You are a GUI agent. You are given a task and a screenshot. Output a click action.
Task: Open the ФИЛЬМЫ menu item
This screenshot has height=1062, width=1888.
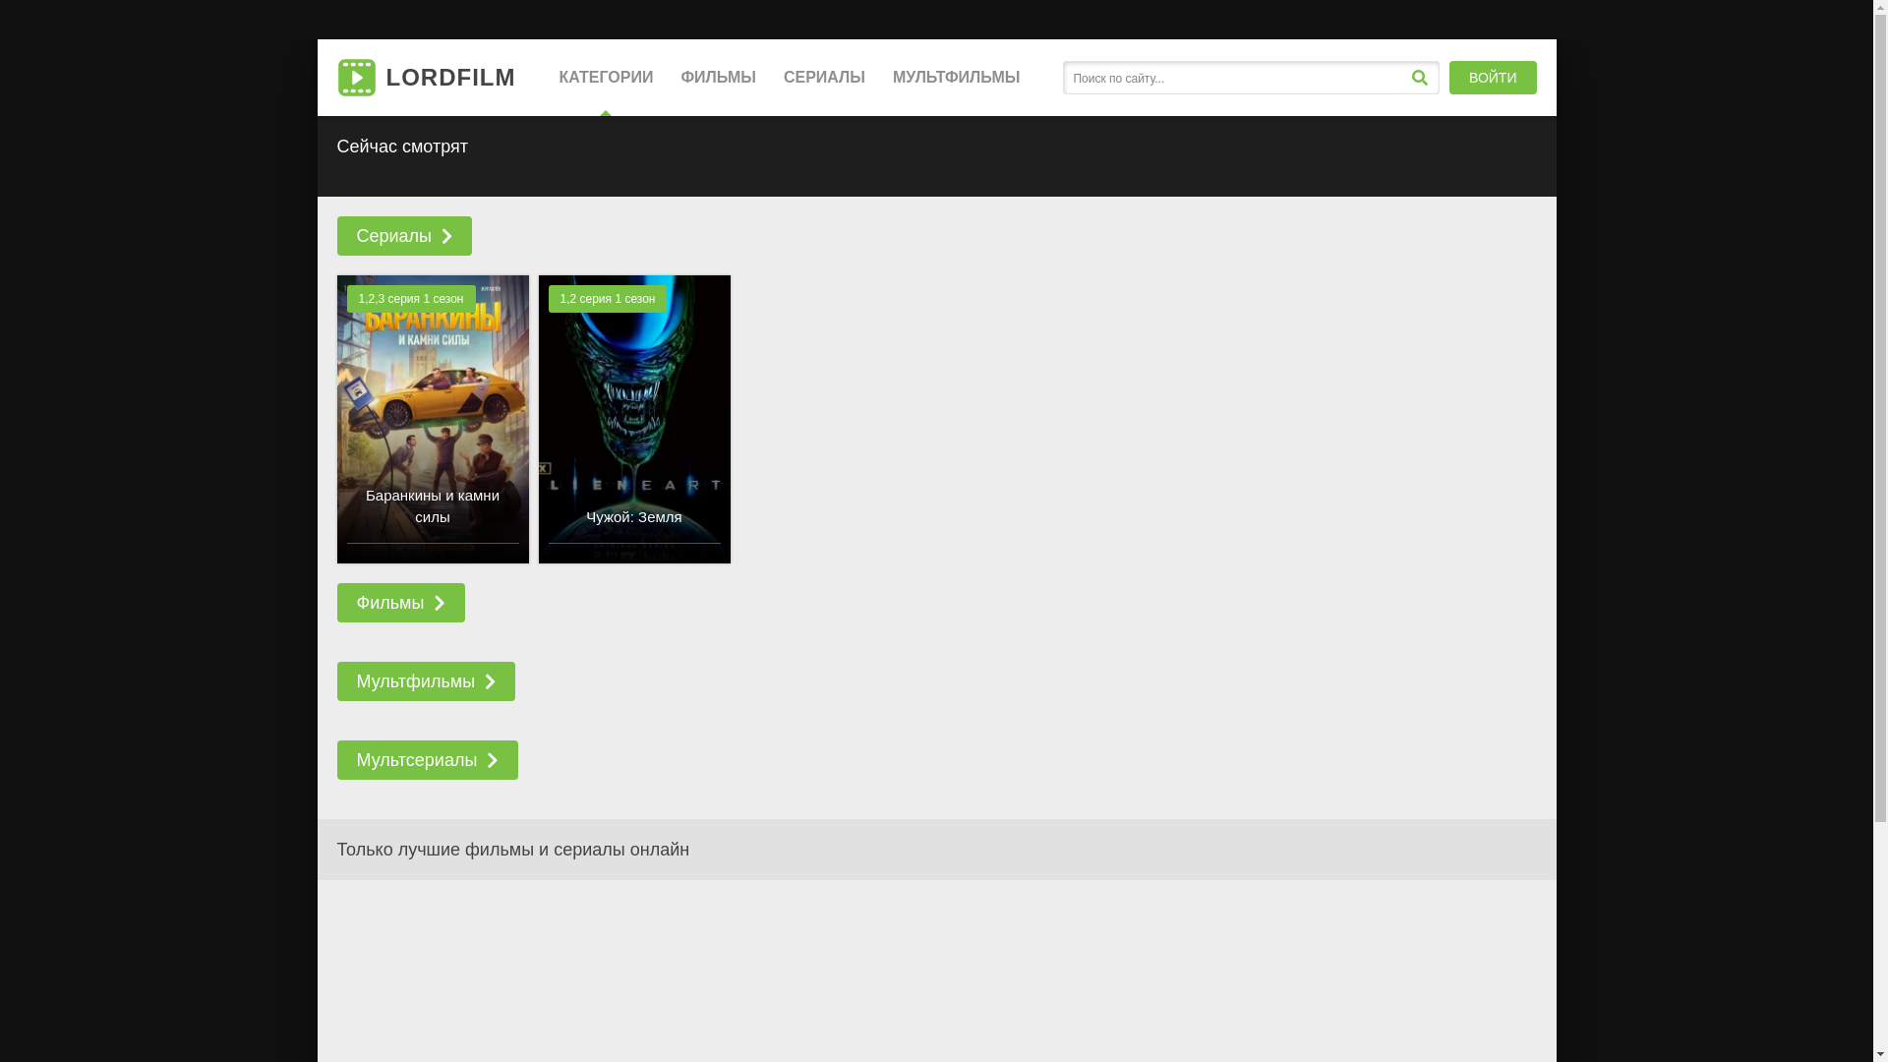point(718,78)
